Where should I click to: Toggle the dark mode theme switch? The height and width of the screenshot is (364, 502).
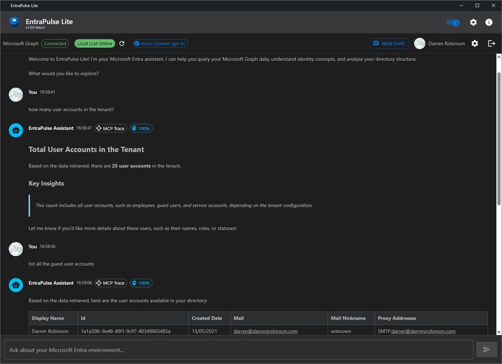point(453,23)
